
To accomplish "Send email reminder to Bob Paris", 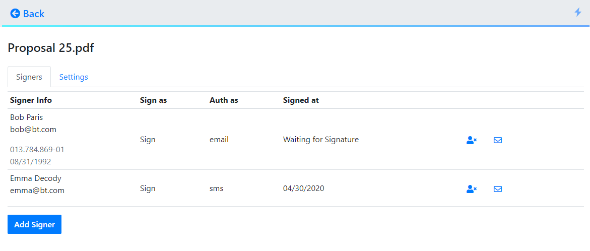I will click(x=498, y=140).
